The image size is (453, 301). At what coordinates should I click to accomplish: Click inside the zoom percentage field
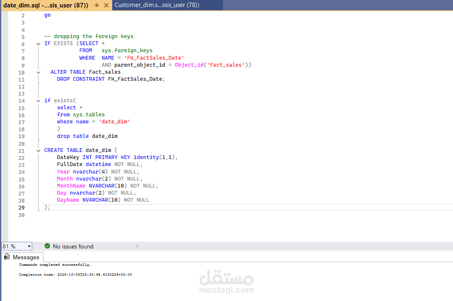(14, 246)
